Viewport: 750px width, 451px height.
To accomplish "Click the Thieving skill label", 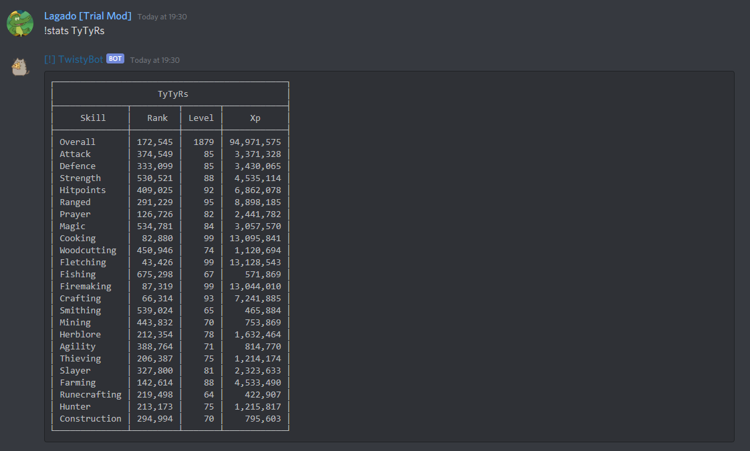I will click(80, 358).
